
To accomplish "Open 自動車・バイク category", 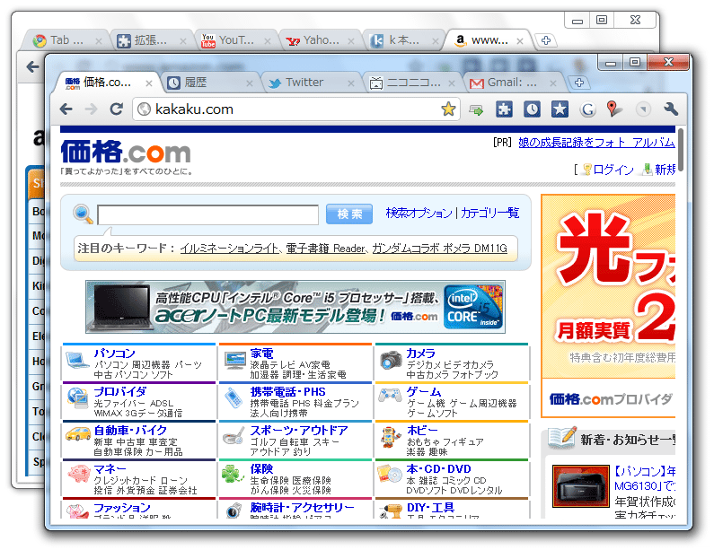I will pos(130,431).
